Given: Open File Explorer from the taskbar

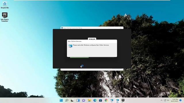Looking at the screenshot, I should tap(89, 100).
